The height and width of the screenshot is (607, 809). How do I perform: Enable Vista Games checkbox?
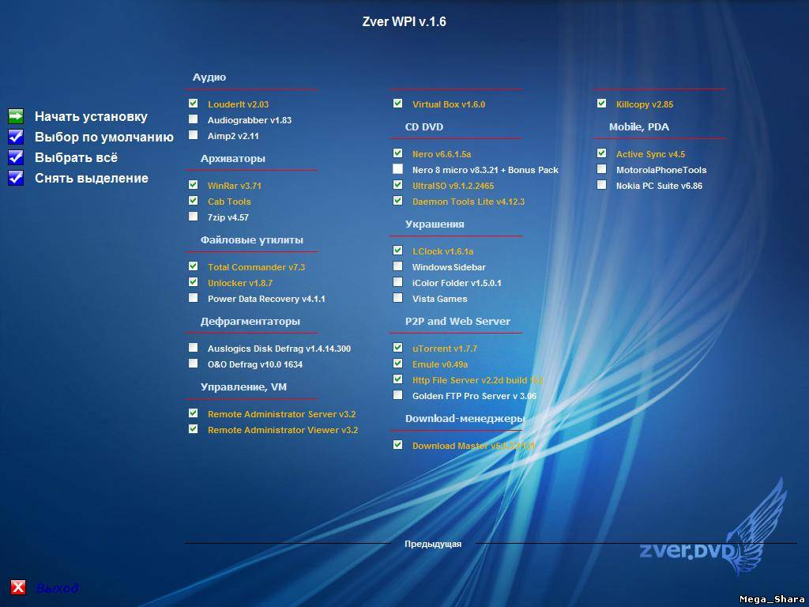(397, 298)
